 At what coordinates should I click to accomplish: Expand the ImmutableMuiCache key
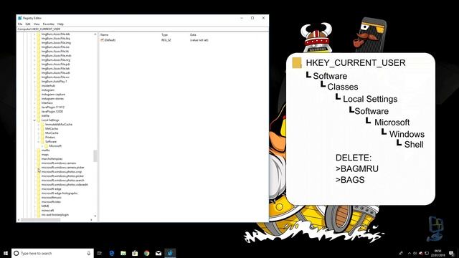38,125
